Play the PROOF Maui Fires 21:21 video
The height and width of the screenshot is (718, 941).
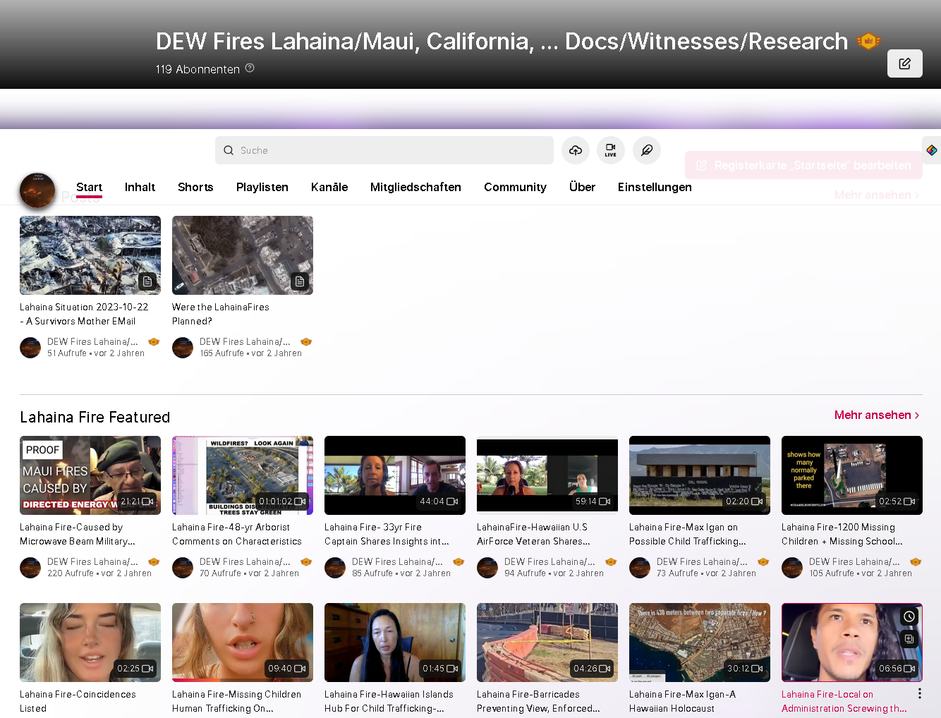point(90,475)
